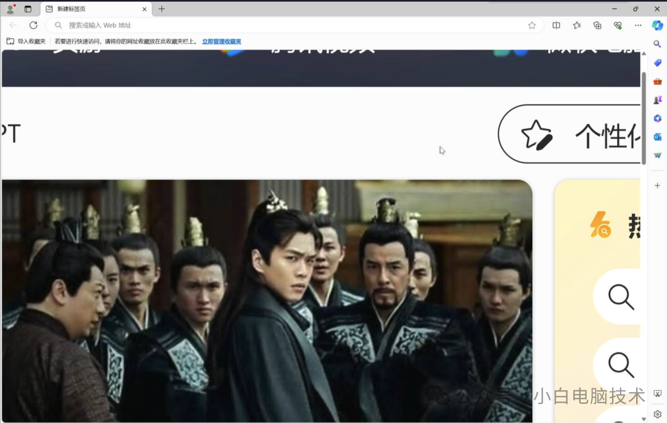The width and height of the screenshot is (667, 423).
Task: Open a new tab with plus button
Action: point(162,9)
